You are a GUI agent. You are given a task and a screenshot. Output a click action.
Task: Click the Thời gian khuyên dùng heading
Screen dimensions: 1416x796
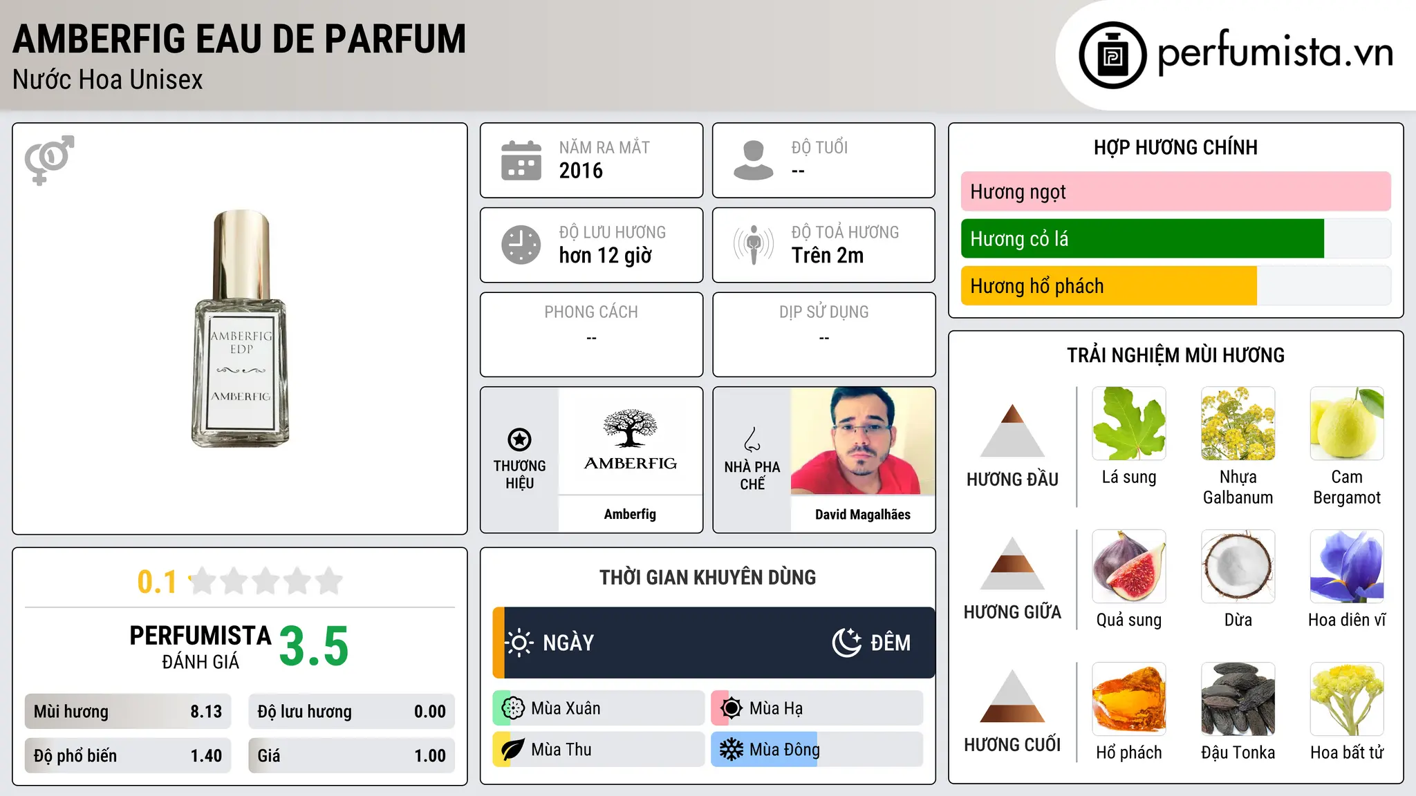point(707,577)
